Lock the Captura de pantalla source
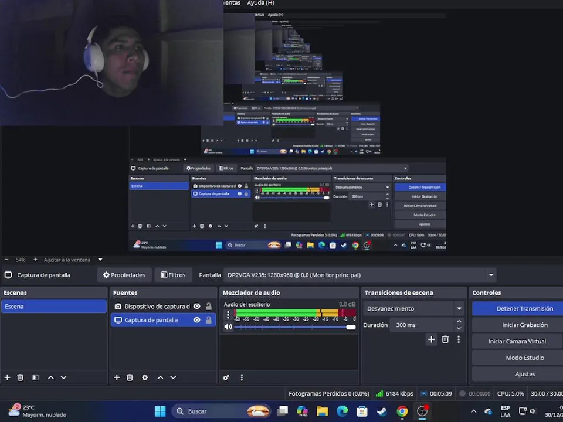The width and height of the screenshot is (563, 422). pos(208,320)
